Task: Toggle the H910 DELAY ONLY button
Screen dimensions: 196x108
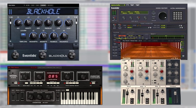Action: point(26,83)
